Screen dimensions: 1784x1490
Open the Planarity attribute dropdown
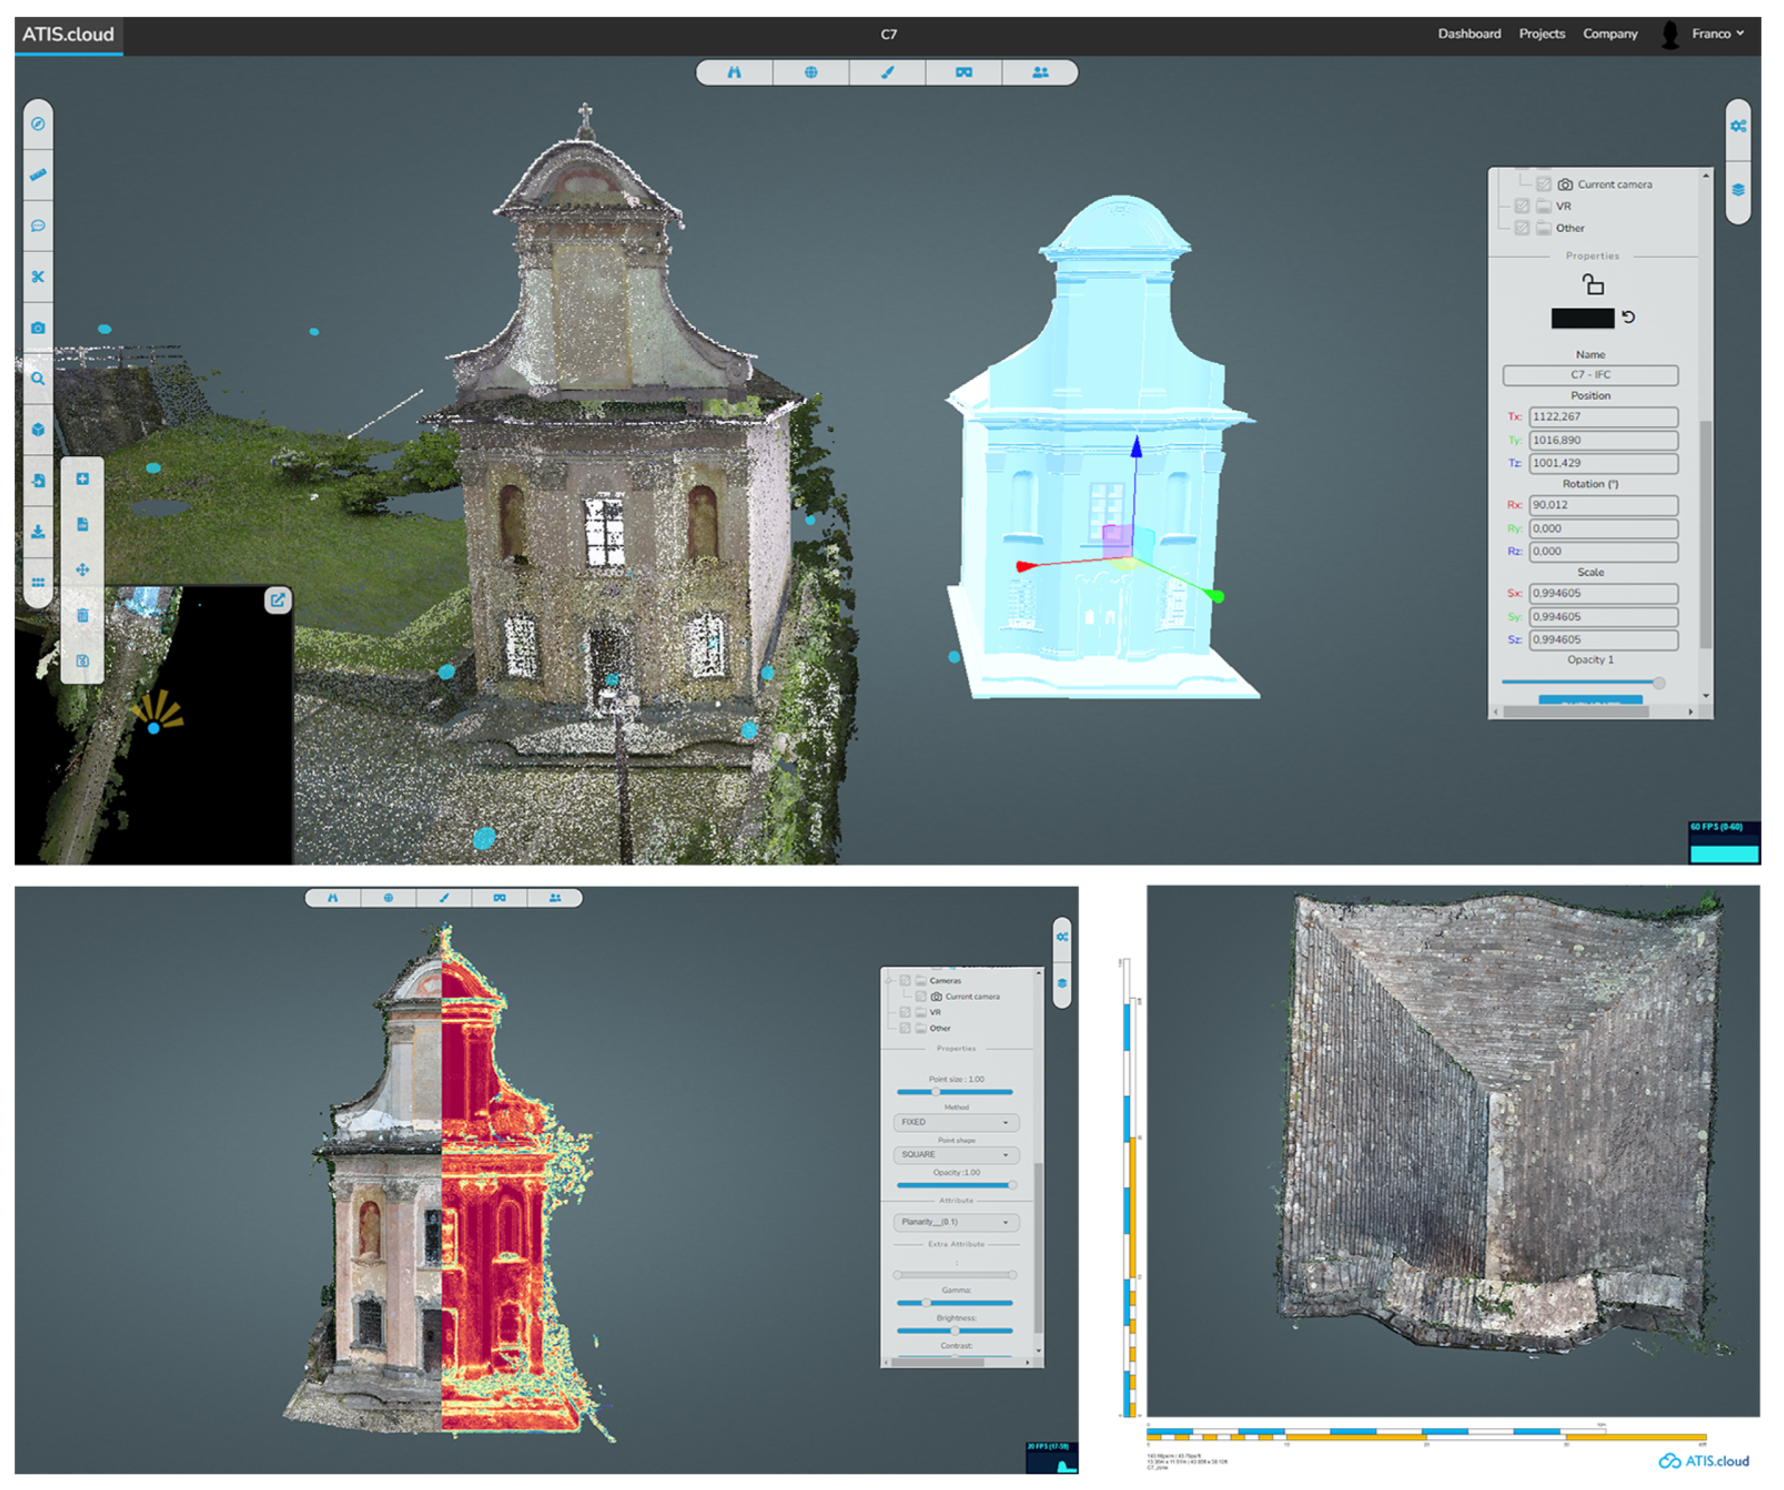point(955,1222)
